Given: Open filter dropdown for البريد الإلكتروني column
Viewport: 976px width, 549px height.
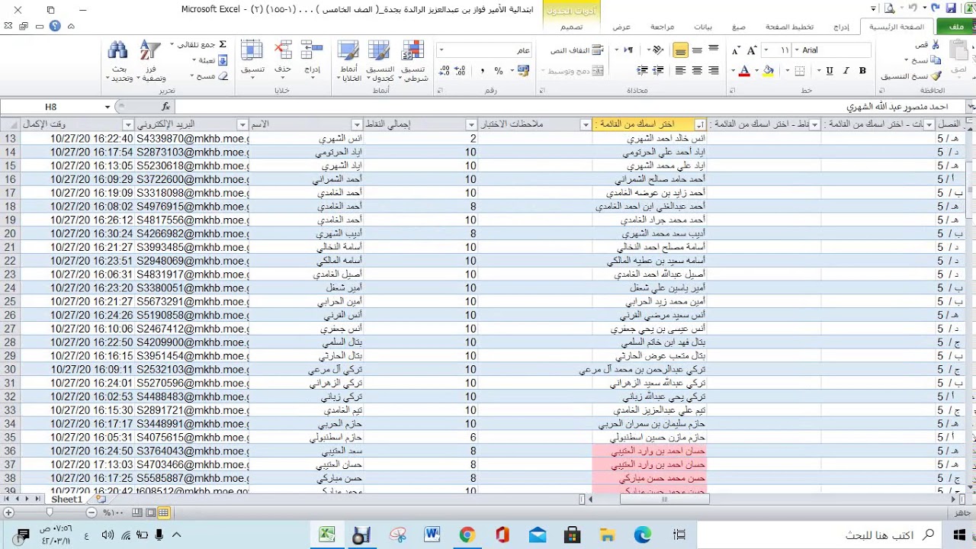Looking at the screenshot, I should coord(242,124).
